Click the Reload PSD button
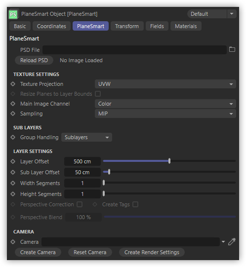246x267 pixels. pos(34,60)
